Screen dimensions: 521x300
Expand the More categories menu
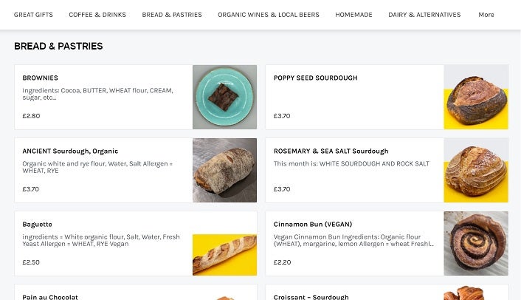[x=486, y=15]
